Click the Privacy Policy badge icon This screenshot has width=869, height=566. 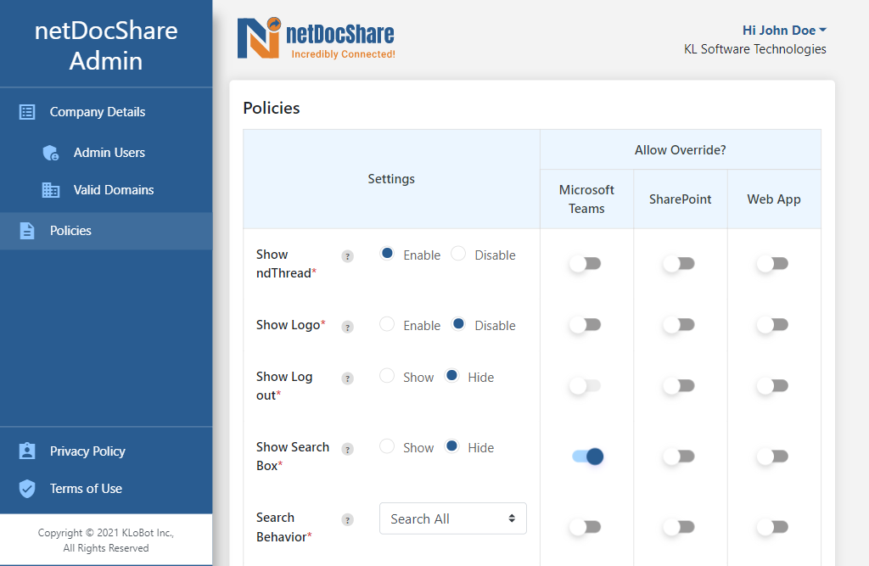pos(27,451)
